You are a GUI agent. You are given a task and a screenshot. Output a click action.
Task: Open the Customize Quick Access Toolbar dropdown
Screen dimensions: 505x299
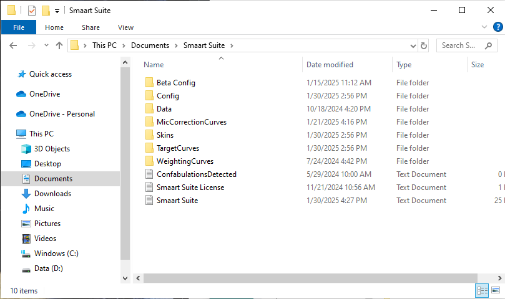pyautogui.click(x=57, y=11)
